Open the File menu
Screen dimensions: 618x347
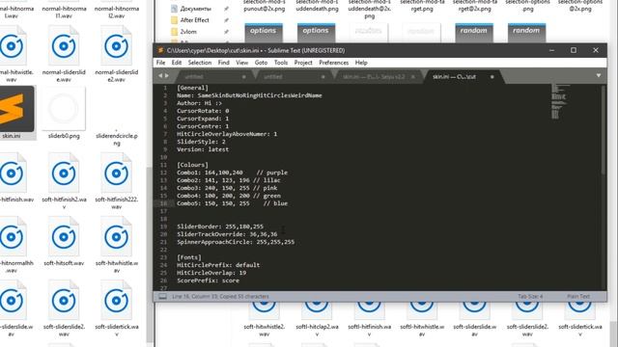(161, 63)
